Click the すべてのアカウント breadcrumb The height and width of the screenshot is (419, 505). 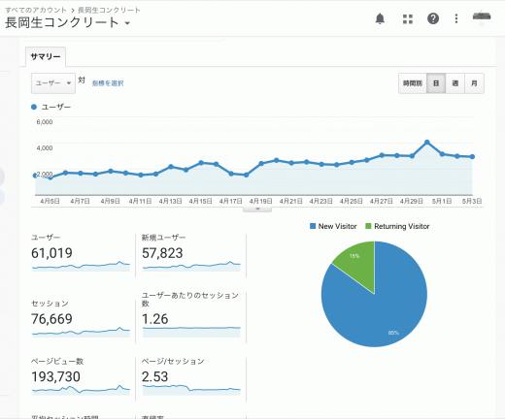(x=36, y=10)
